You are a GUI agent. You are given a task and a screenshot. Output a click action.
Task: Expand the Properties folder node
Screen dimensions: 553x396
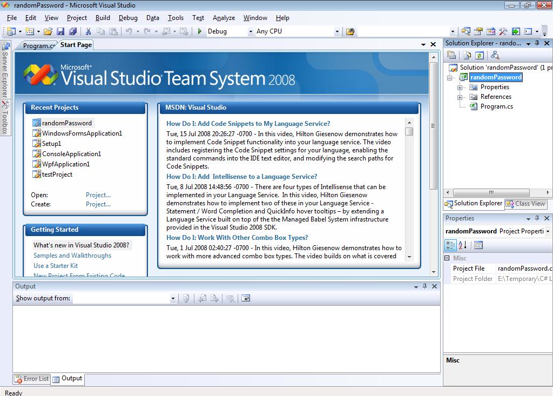point(460,87)
